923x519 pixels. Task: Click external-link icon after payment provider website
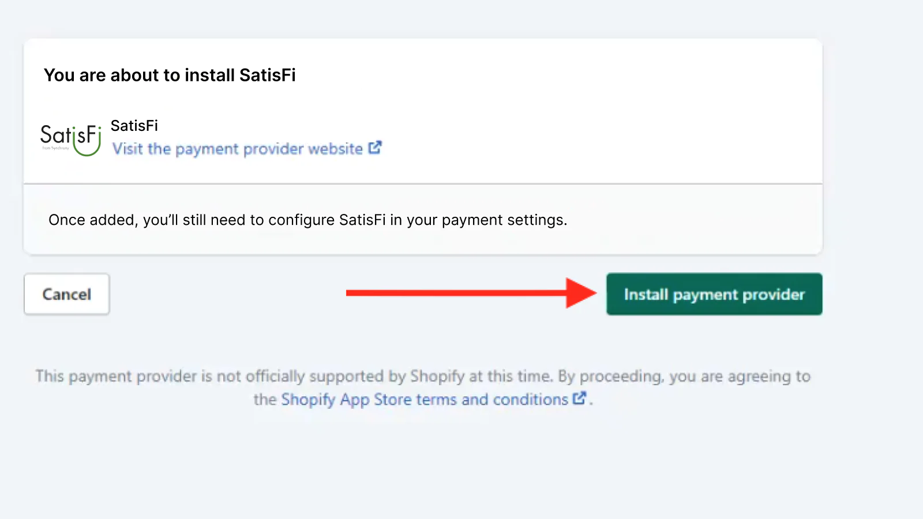(x=375, y=148)
